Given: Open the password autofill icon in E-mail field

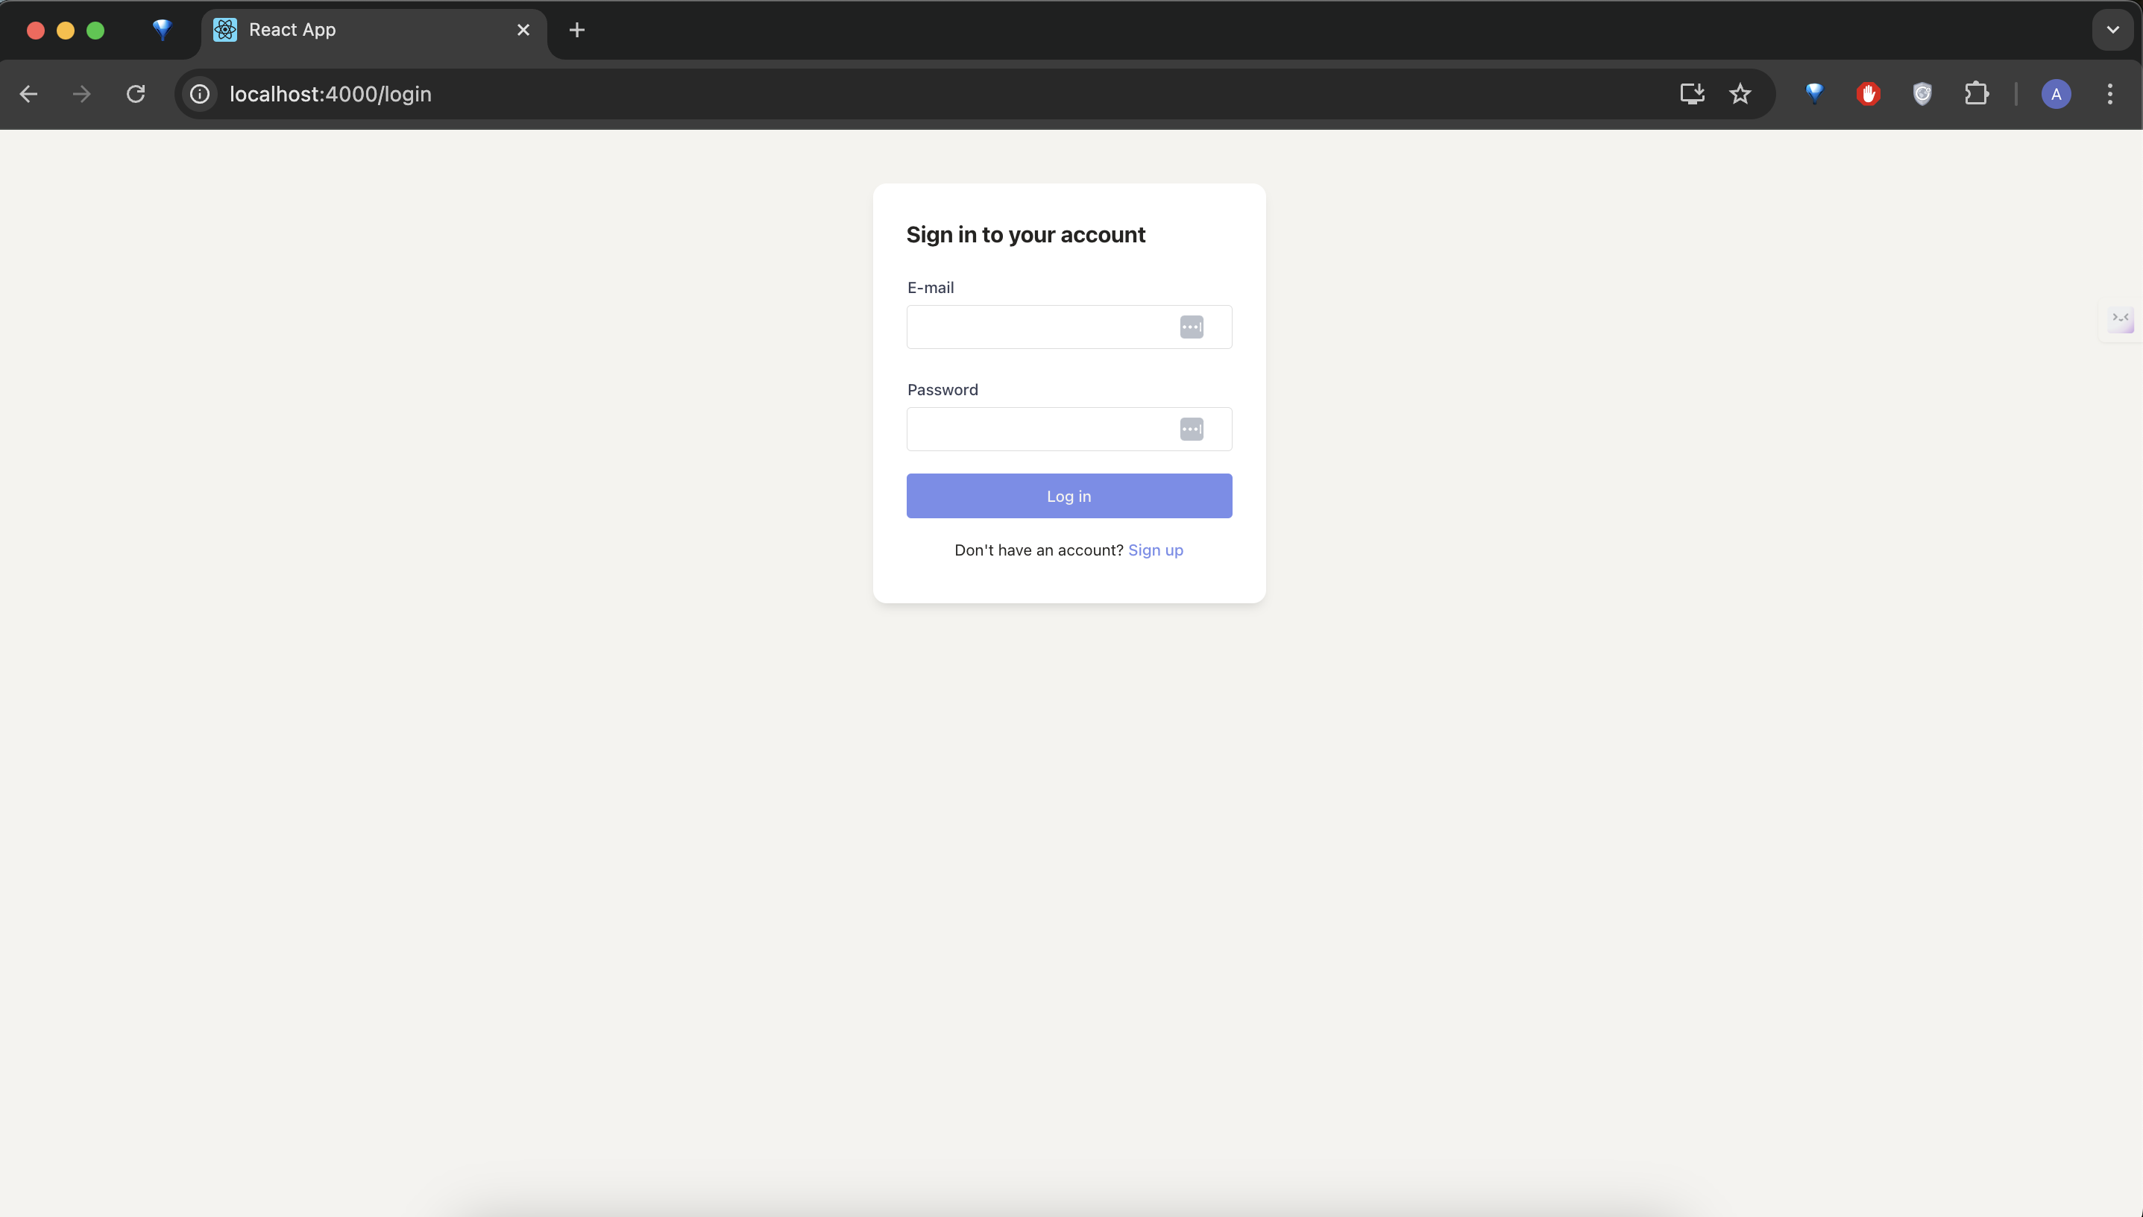Looking at the screenshot, I should [1193, 327].
